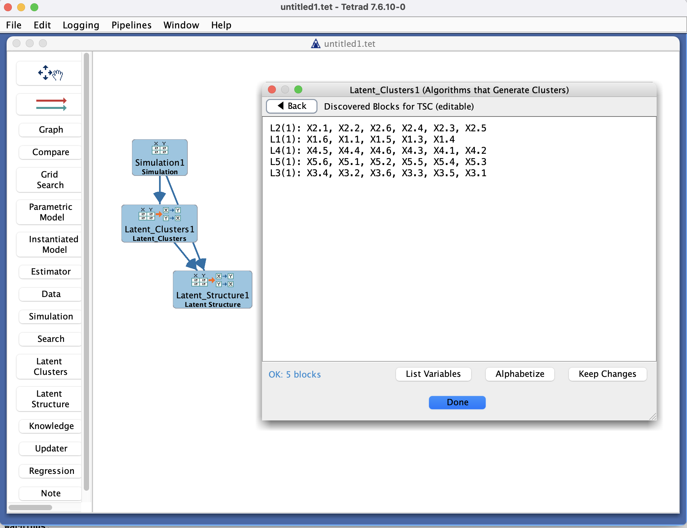The image size is (687, 528).
Task: Click the Latent_Clusters1 node icon
Action: [x=160, y=214]
